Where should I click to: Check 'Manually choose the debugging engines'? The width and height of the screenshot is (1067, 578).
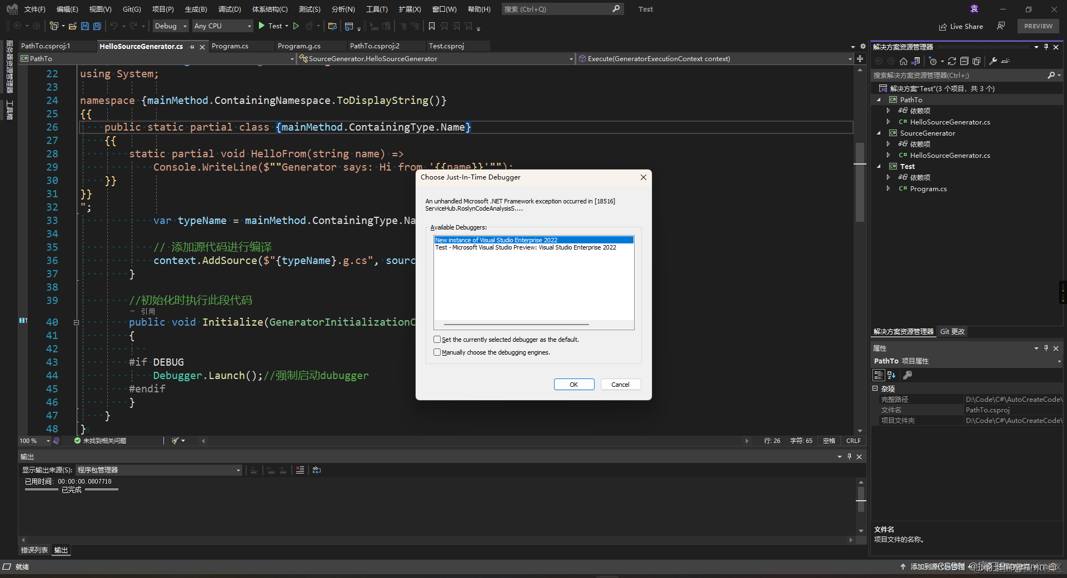pyautogui.click(x=437, y=352)
